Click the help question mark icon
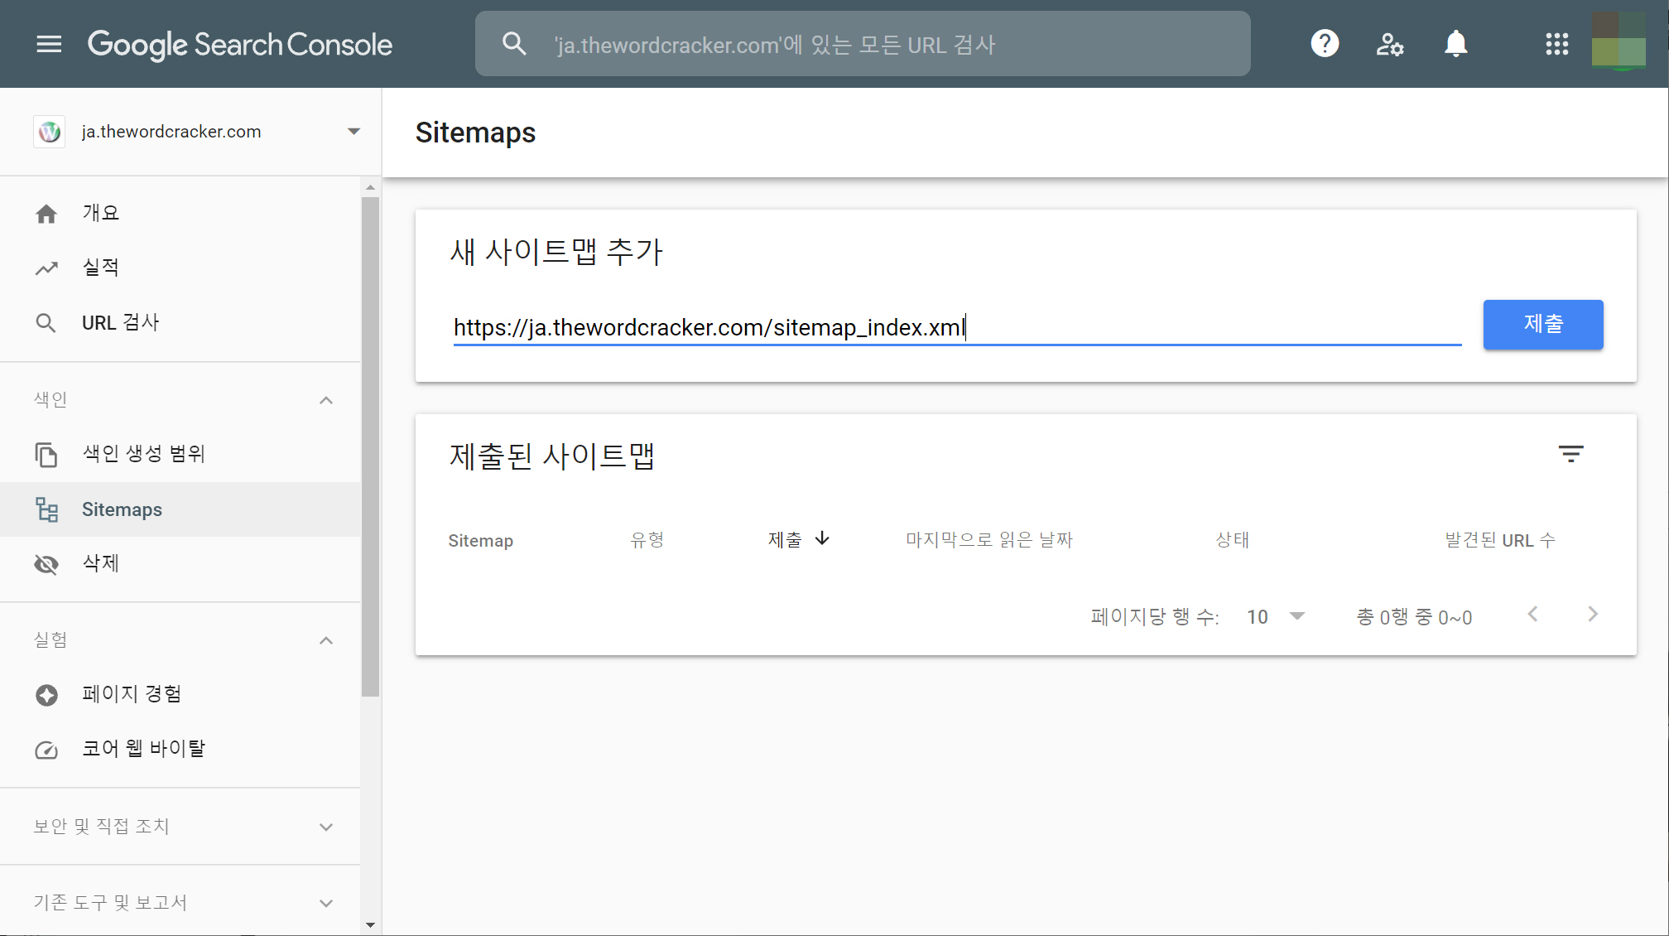The height and width of the screenshot is (936, 1669). tap(1325, 44)
